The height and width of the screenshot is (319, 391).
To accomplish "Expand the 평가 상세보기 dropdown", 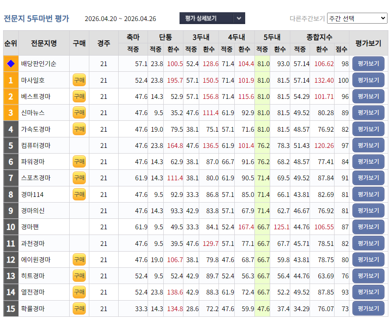I will 212,19.
